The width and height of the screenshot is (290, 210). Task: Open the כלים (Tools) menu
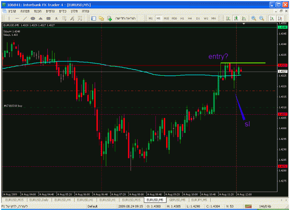tap(63, 11)
